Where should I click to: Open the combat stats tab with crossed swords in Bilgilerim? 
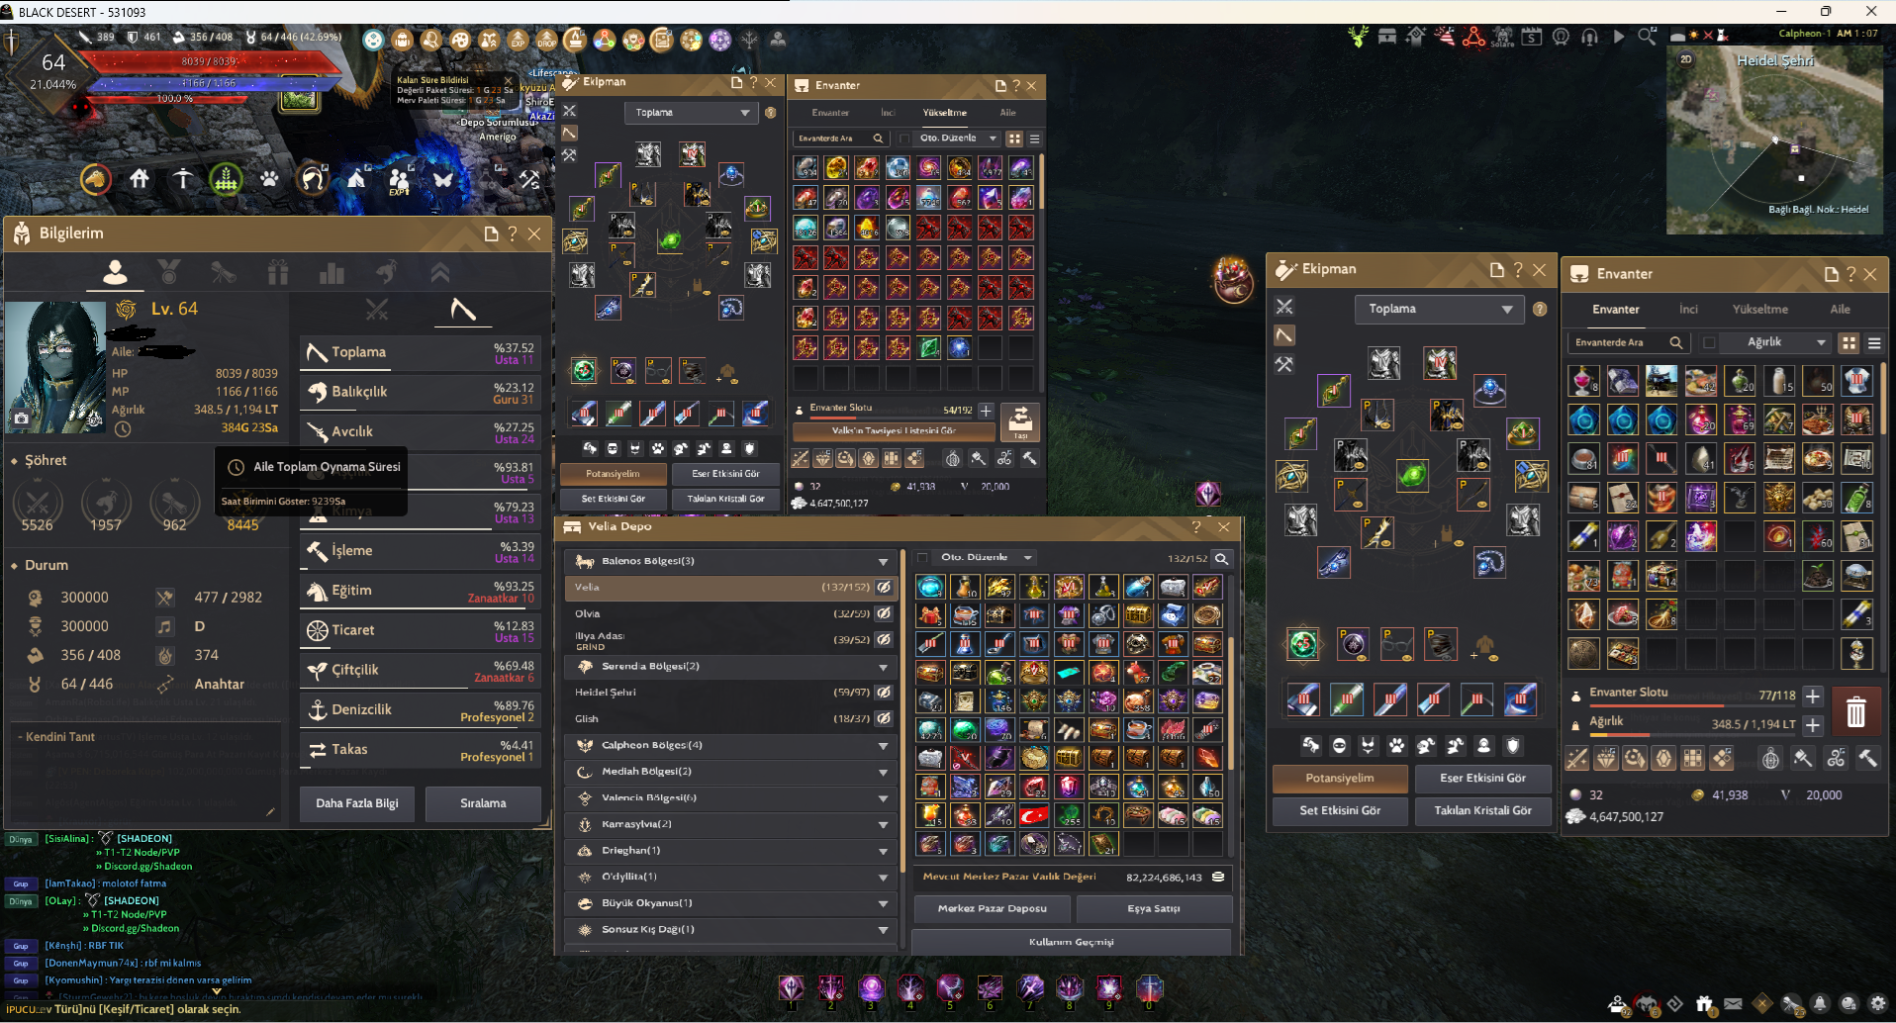[x=377, y=310]
